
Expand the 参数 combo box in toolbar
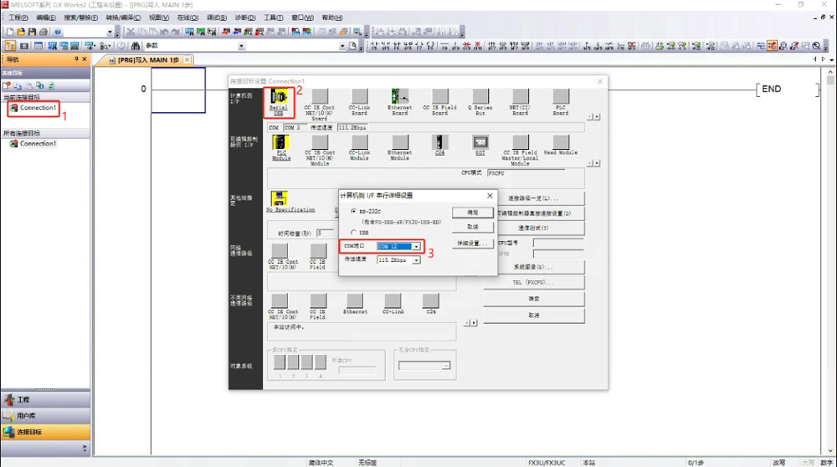click(x=242, y=46)
